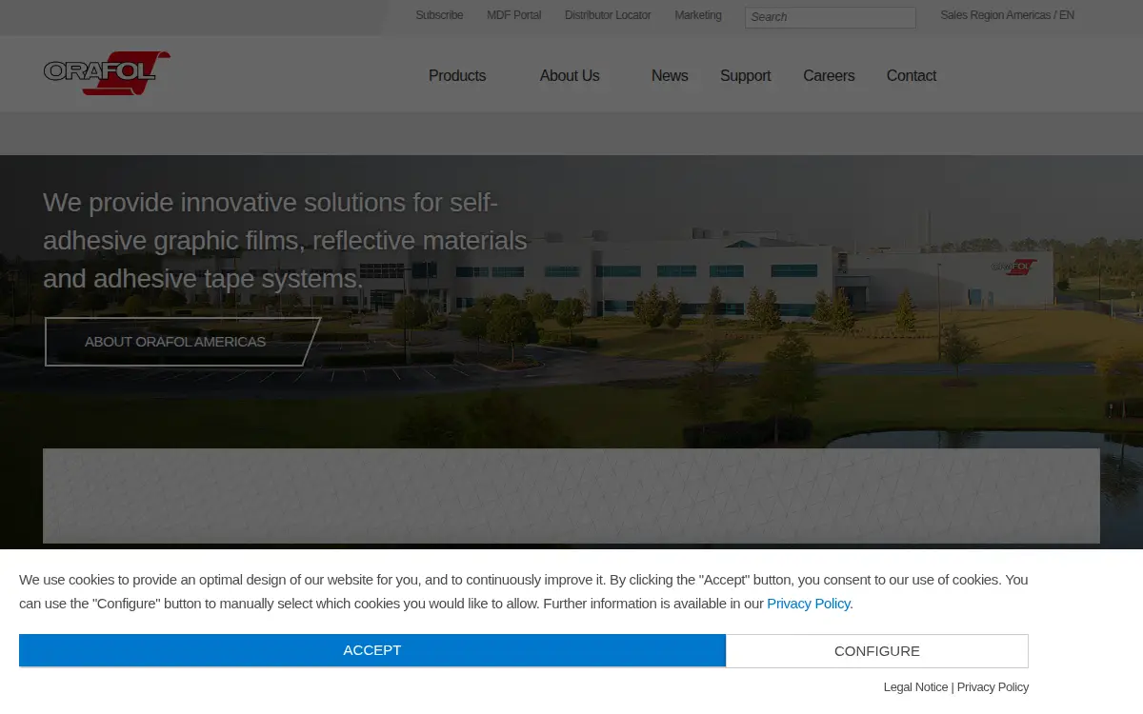Open the About Us menu
This screenshot has height=714, width=1143.
tap(570, 75)
